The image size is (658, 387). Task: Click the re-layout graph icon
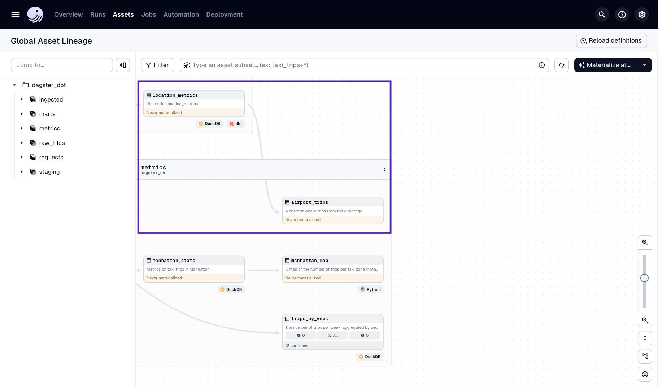[645, 356]
